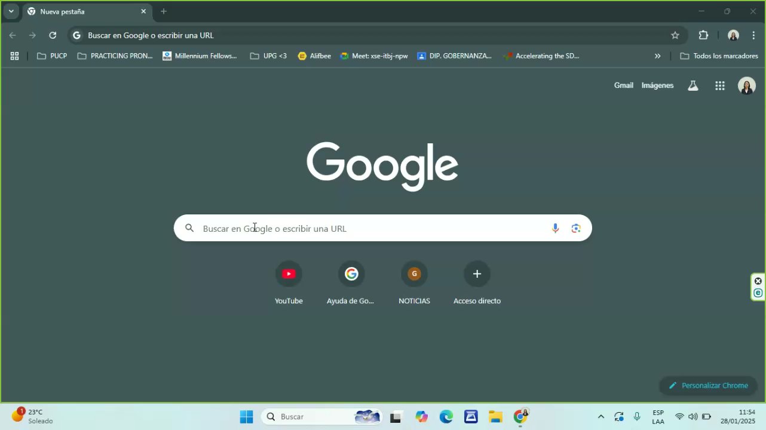The width and height of the screenshot is (766, 430).
Task: Open the Chrome icon on the taskbar
Action: 520,417
